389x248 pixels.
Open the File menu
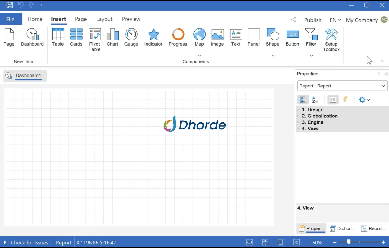coord(11,19)
